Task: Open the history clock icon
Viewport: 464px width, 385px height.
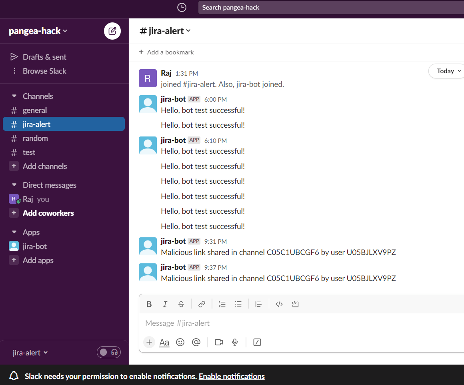Action: (182, 7)
